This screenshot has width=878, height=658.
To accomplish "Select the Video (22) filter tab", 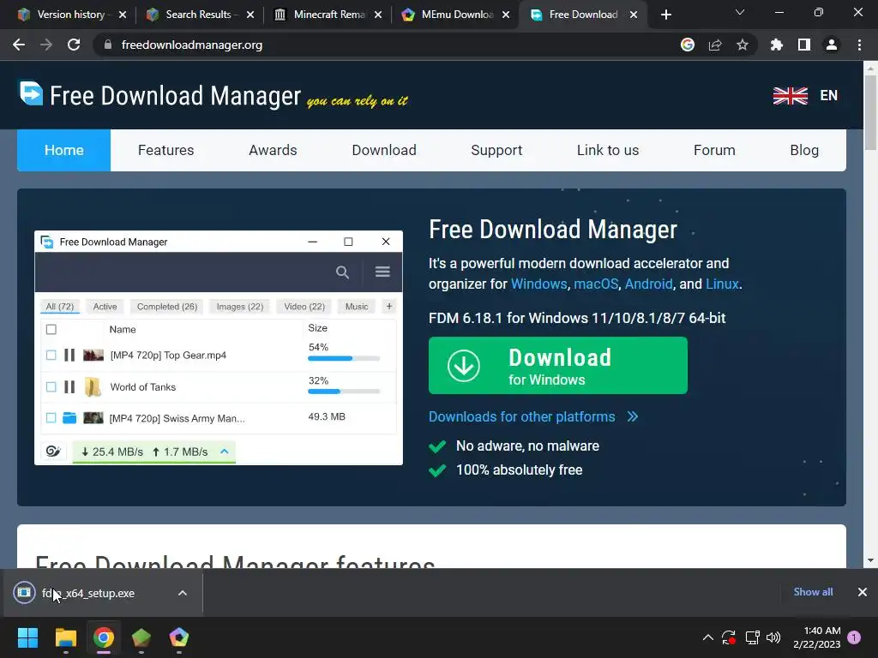I will click(x=304, y=307).
